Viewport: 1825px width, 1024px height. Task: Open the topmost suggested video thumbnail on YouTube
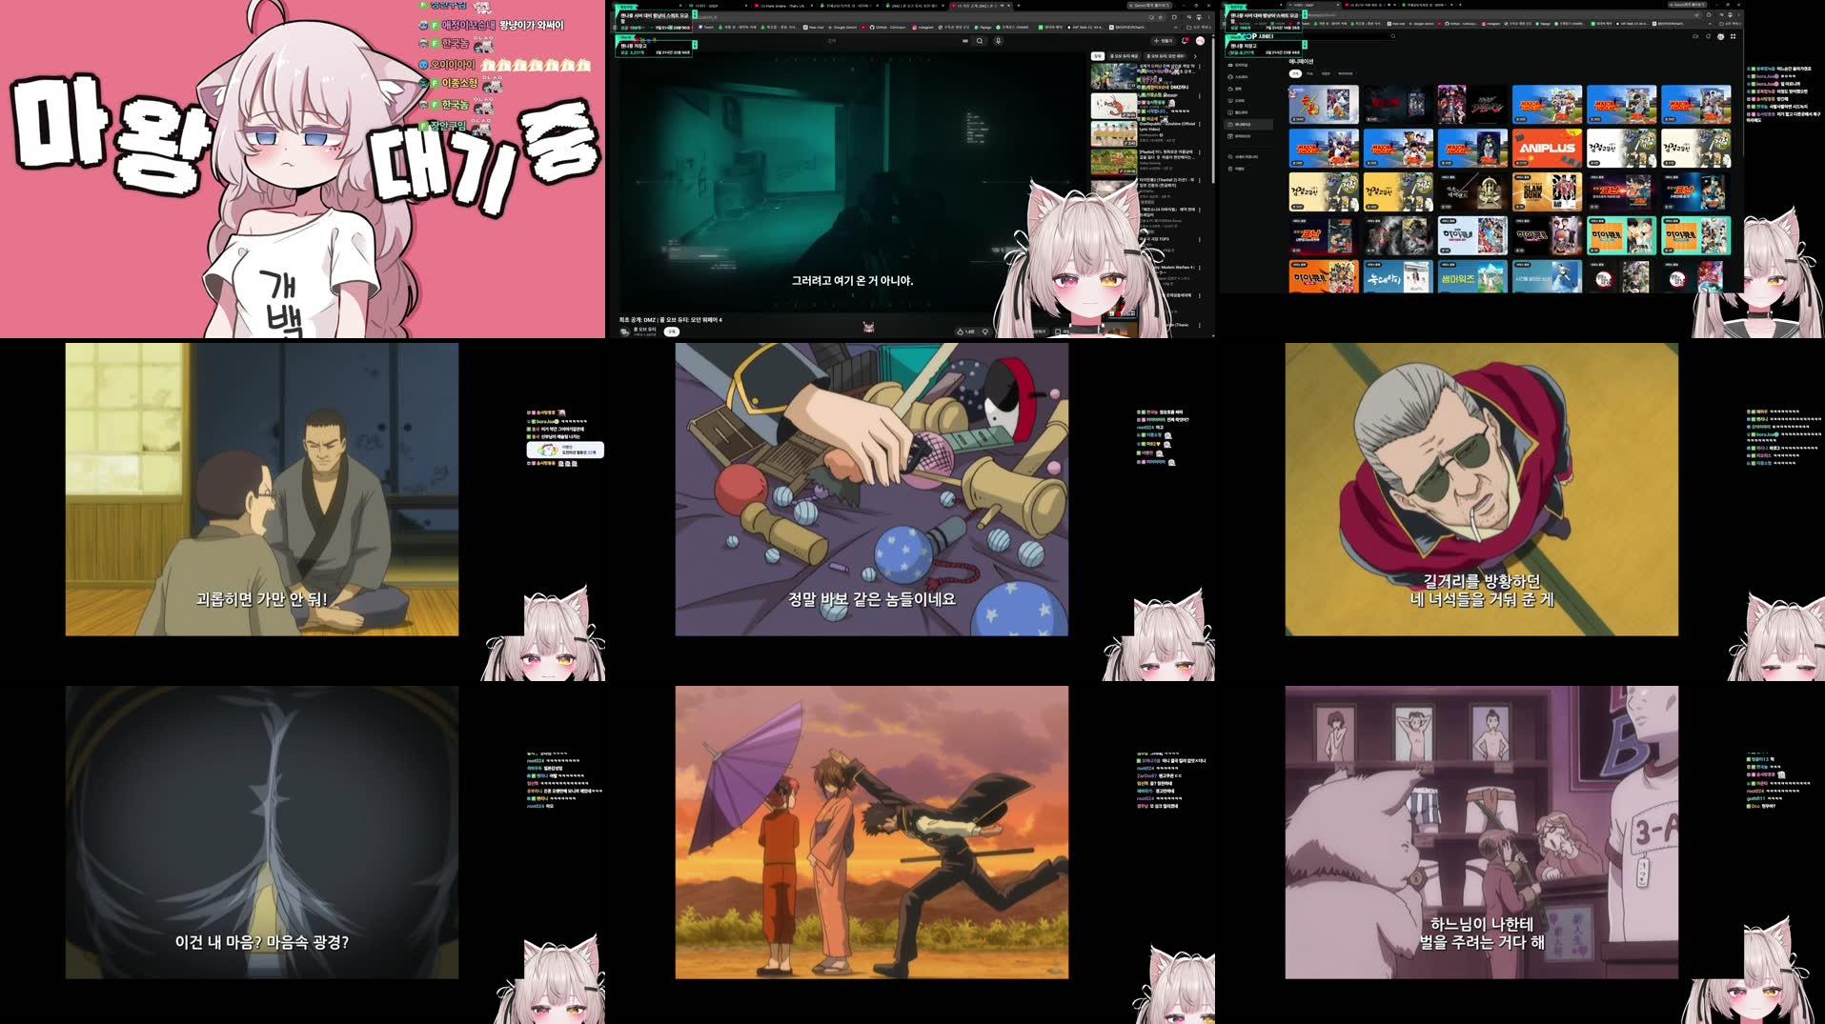click(1114, 76)
